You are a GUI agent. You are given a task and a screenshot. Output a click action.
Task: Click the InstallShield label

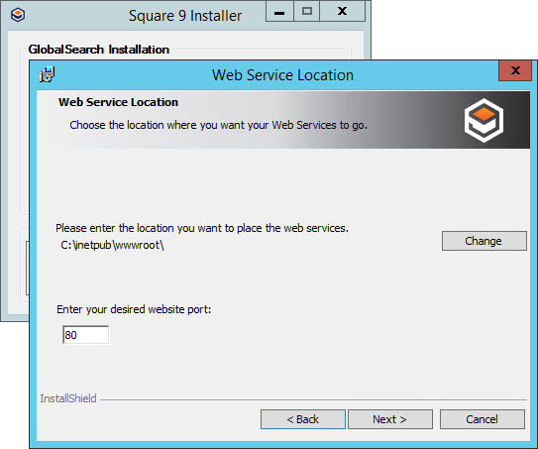pyautogui.click(x=68, y=398)
